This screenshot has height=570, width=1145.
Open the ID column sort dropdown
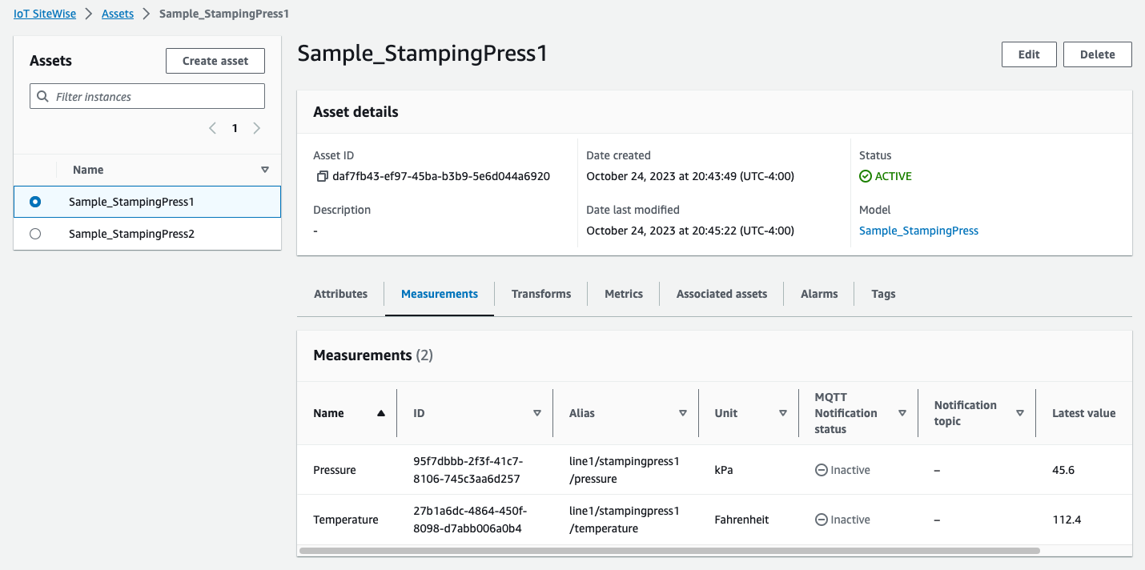coord(537,413)
